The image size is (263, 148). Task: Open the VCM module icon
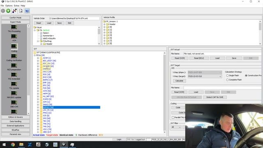tap(14, 36)
